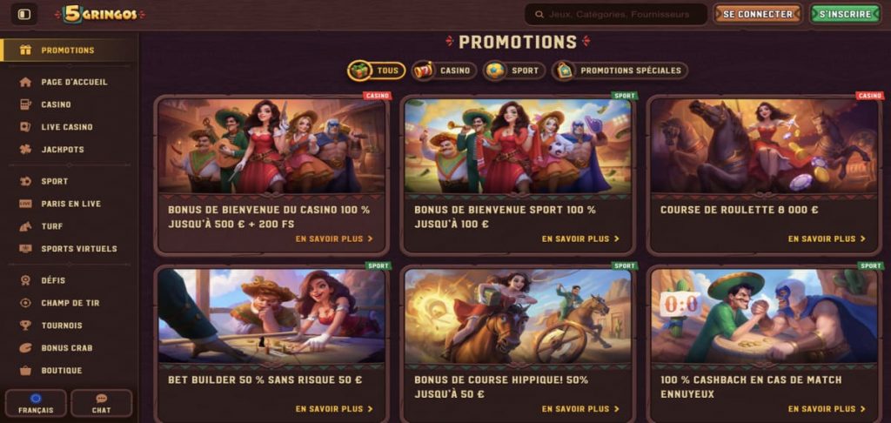
Task: Open the Bonus de Bienvenue Sport thumbnail
Action: (x=518, y=146)
